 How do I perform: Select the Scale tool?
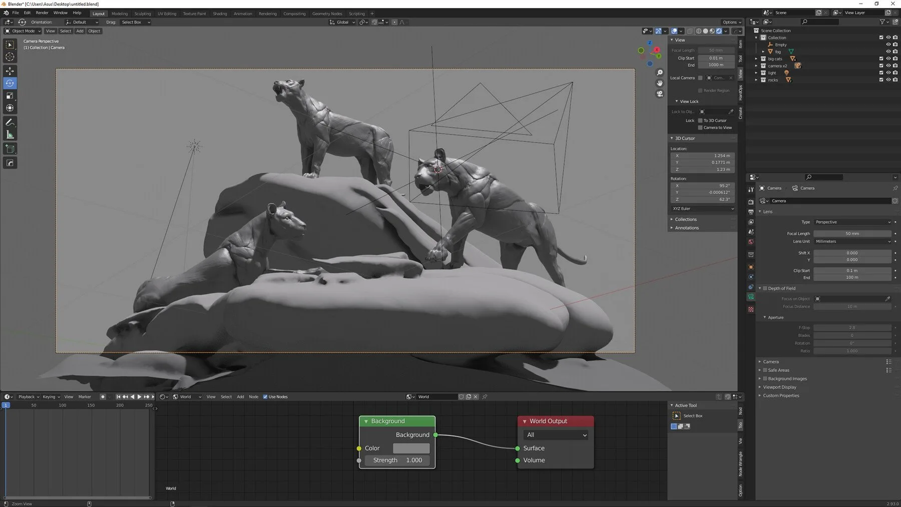pos(10,96)
